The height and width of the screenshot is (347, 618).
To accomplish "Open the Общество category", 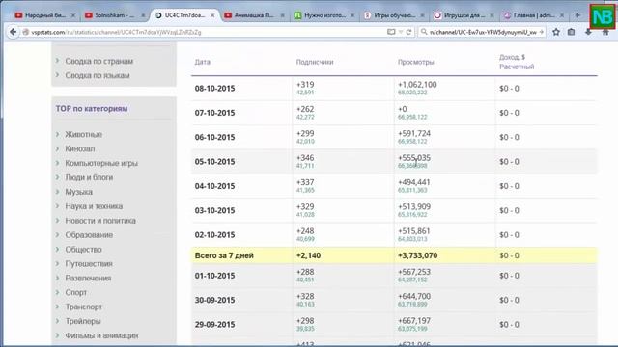I will tap(84, 249).
